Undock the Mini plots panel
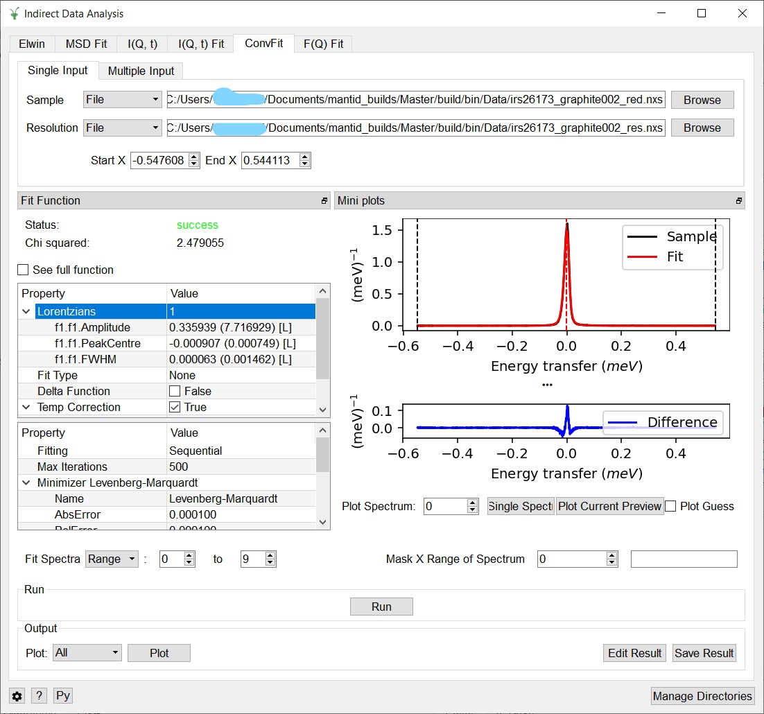Image resolution: width=764 pixels, height=714 pixels. [739, 201]
